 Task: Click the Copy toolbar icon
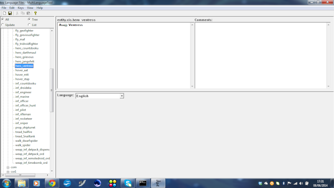point(23,13)
